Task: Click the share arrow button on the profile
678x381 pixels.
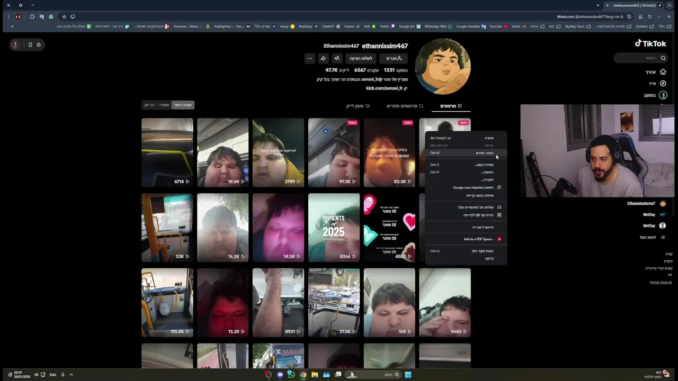Action: [x=323, y=58]
